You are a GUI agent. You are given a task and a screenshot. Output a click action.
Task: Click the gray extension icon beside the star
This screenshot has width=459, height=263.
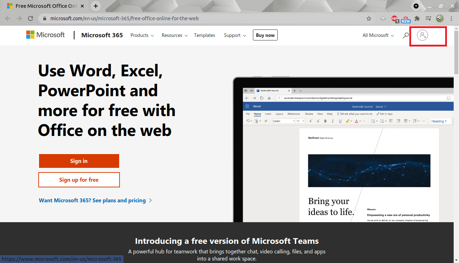[383, 18]
